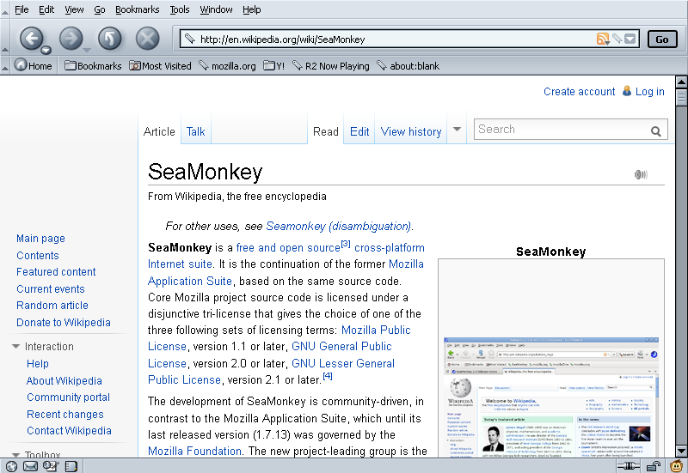Click the magnifying glass search icon

click(656, 131)
